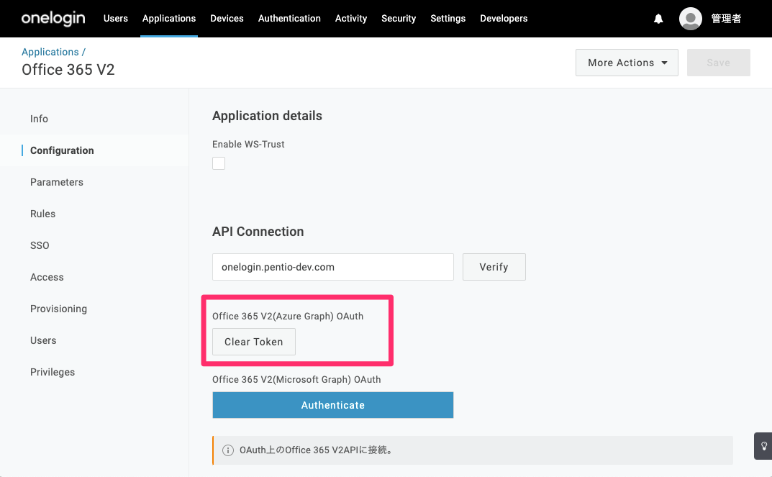This screenshot has width=772, height=477.
Task: Go to the Parameters sidebar tab
Action: tap(57, 182)
